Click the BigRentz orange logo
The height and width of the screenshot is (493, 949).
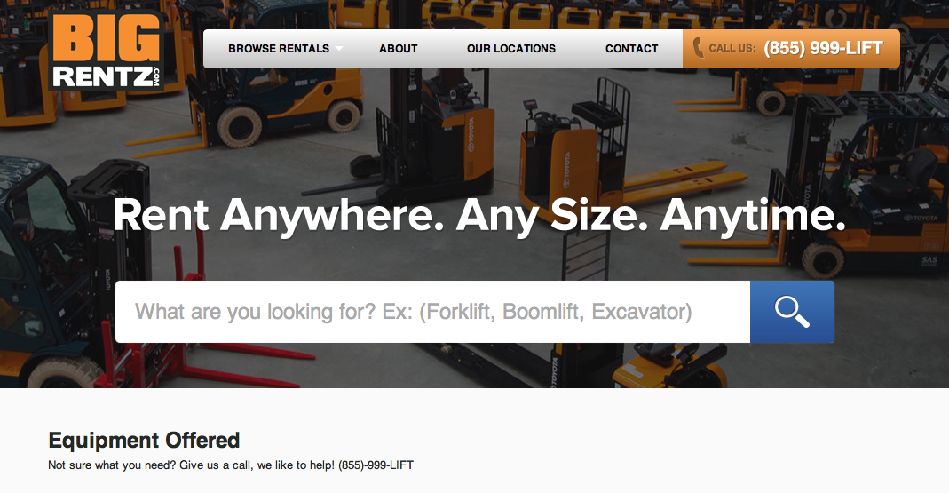pos(107,51)
